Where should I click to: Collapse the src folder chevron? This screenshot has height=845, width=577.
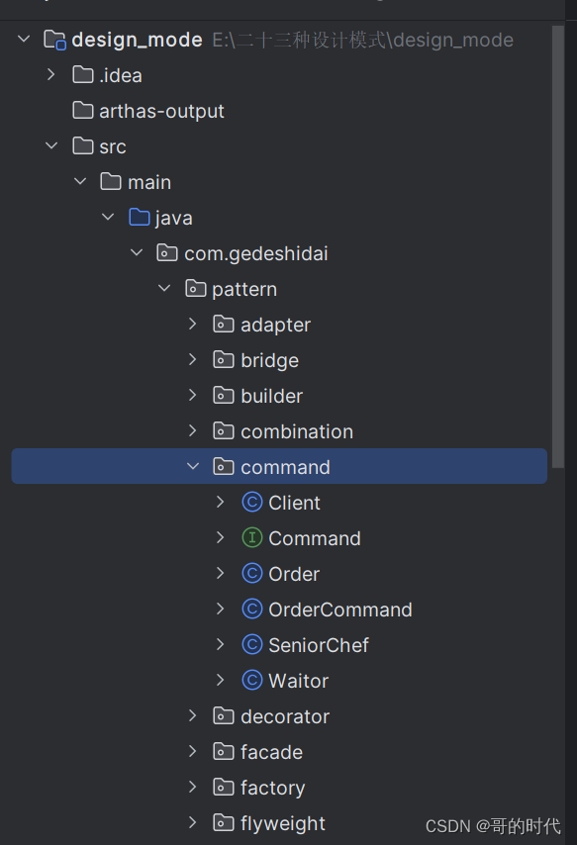click(51, 145)
